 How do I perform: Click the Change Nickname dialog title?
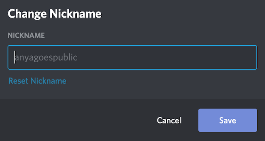click(55, 14)
